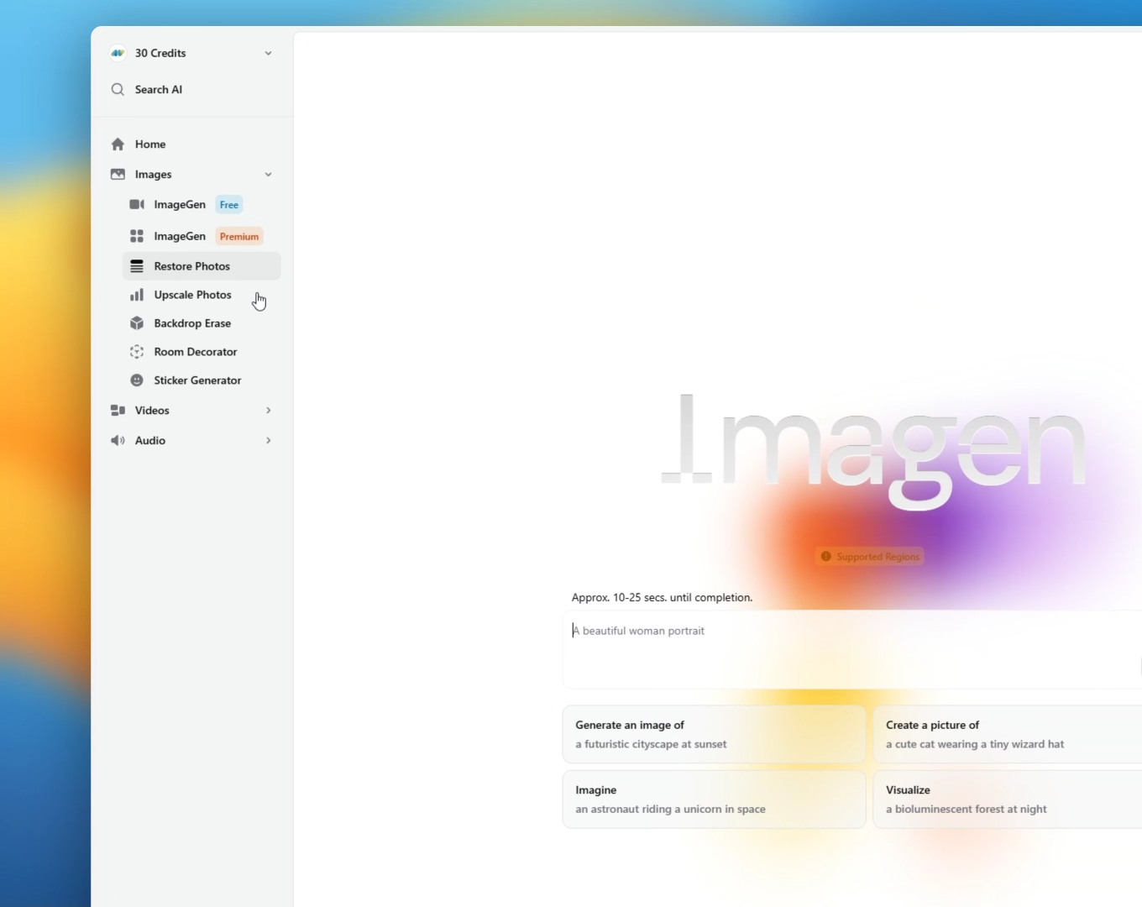
Task: Open Room Decorator tool
Action: tap(202, 352)
